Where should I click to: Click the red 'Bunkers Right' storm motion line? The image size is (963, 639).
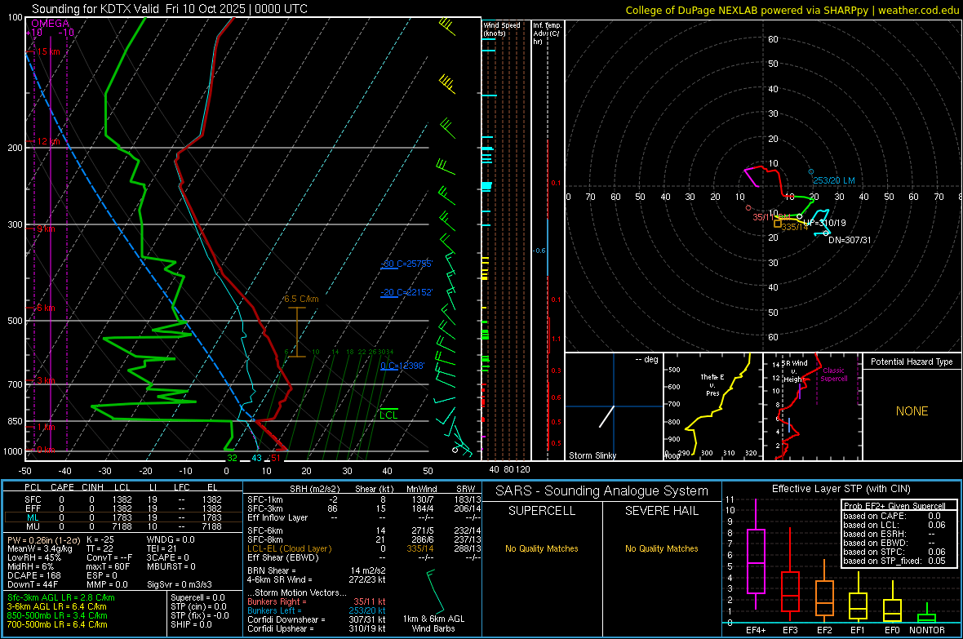[317, 601]
